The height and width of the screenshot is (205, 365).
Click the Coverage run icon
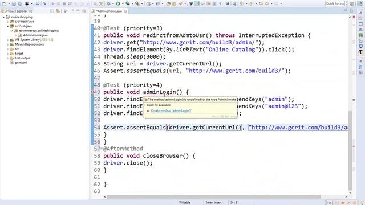tap(128, 3)
